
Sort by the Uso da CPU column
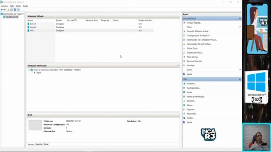pos(75,20)
